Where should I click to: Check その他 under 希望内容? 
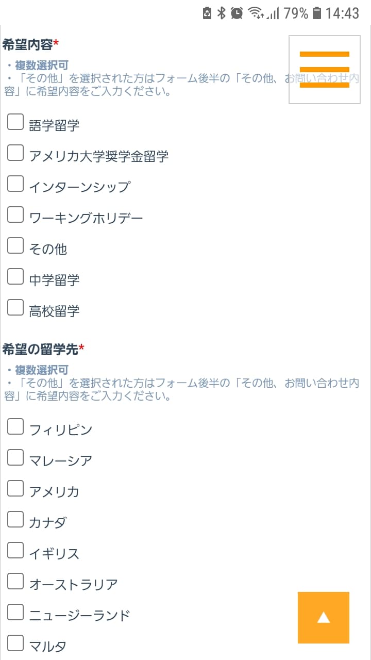[x=15, y=246]
